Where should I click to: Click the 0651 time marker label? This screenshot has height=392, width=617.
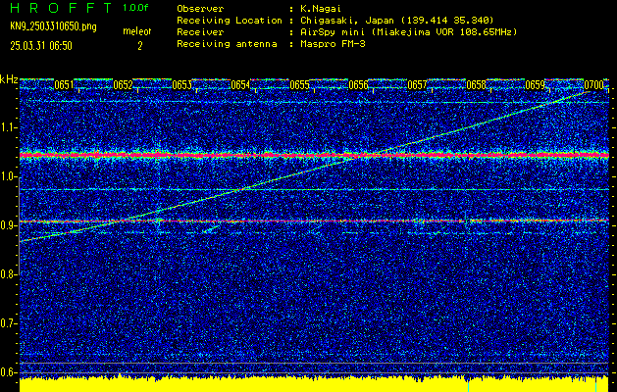(64, 85)
